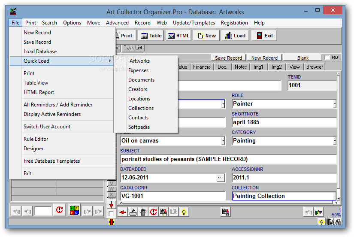Click the SHORTNOTE field containing april 1885

tap(284, 122)
